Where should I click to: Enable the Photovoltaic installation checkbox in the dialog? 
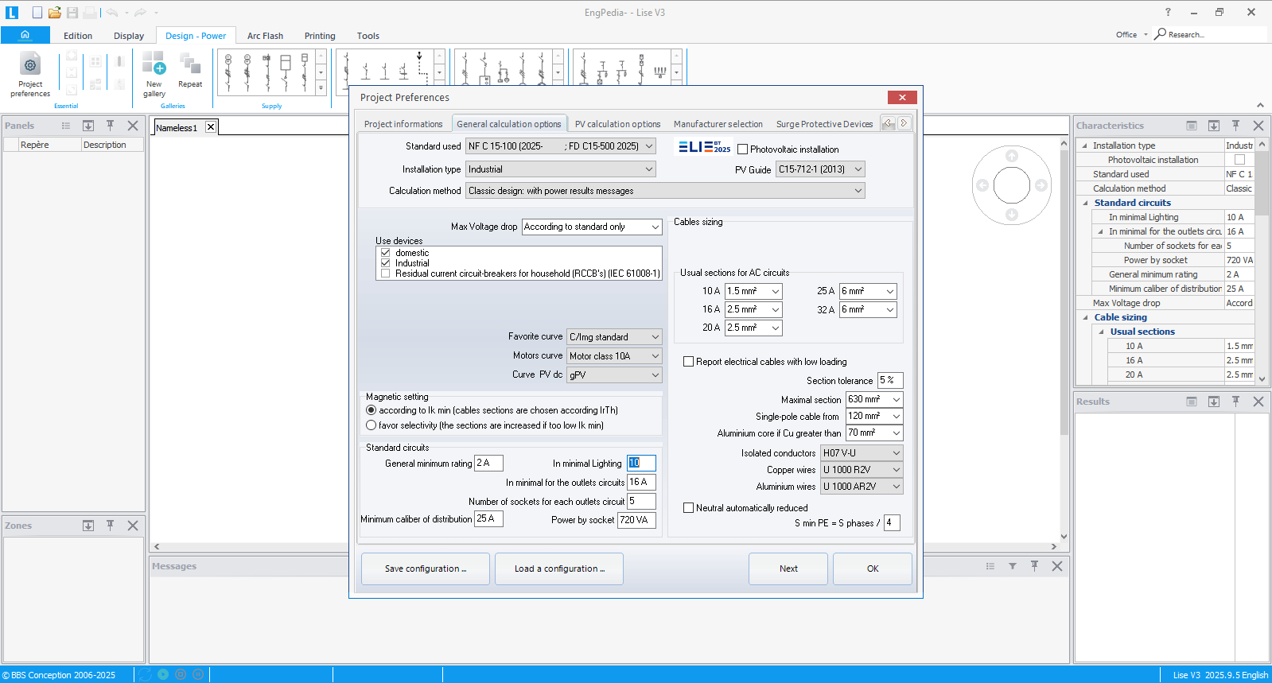tap(742, 149)
